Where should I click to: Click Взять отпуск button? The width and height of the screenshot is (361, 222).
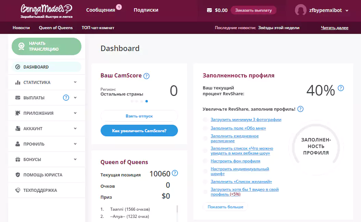(x=139, y=116)
